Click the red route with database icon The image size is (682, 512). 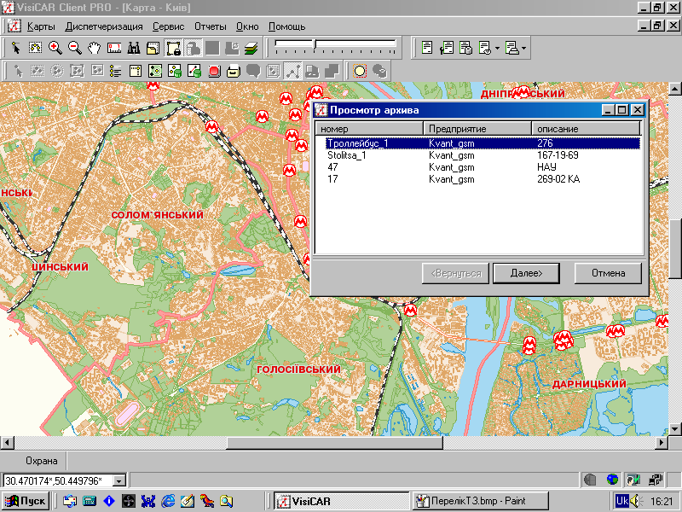click(x=194, y=71)
